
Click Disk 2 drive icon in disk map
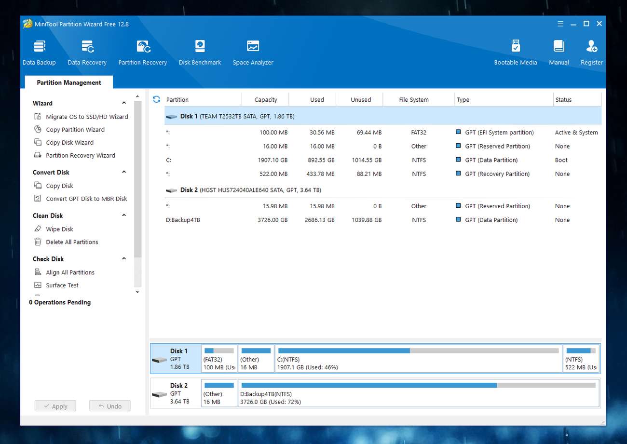coord(159,394)
